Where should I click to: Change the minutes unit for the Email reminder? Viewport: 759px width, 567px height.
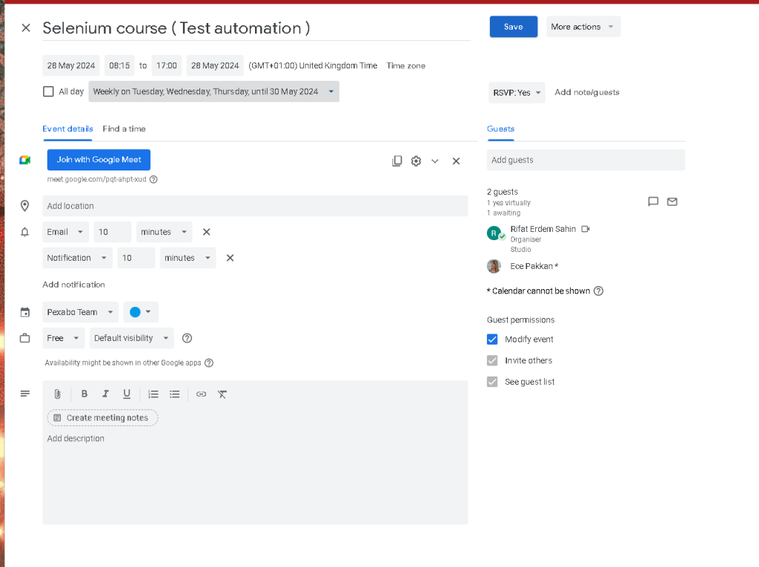[164, 232]
